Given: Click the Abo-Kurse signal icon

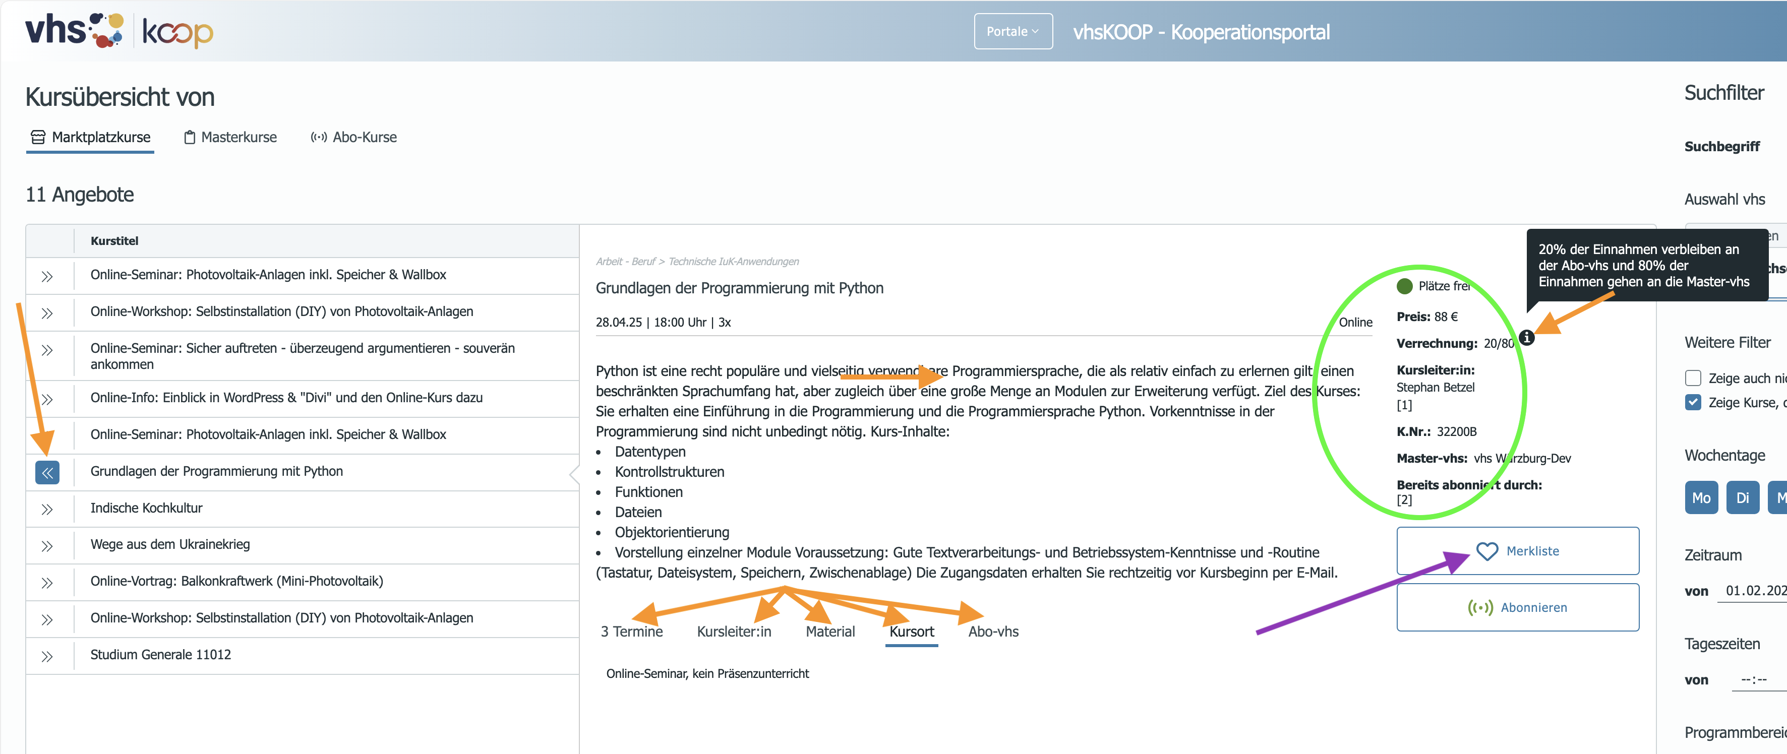Looking at the screenshot, I should [318, 138].
